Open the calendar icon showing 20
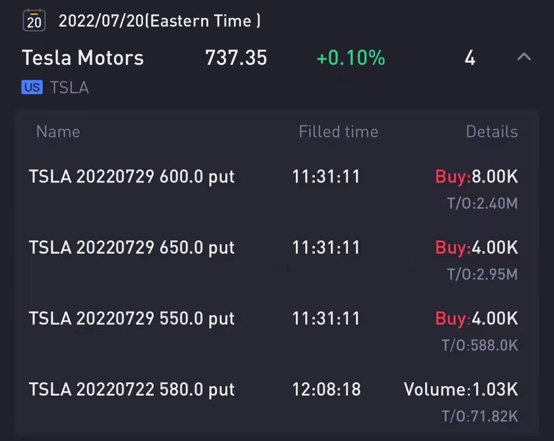The height and width of the screenshot is (441, 554). (34, 20)
